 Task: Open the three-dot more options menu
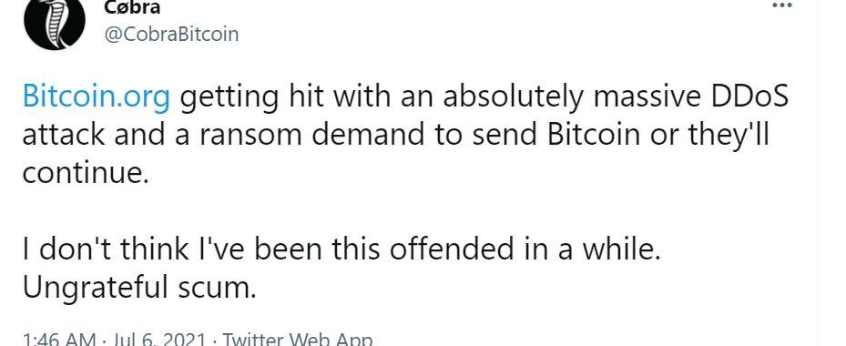point(781,5)
